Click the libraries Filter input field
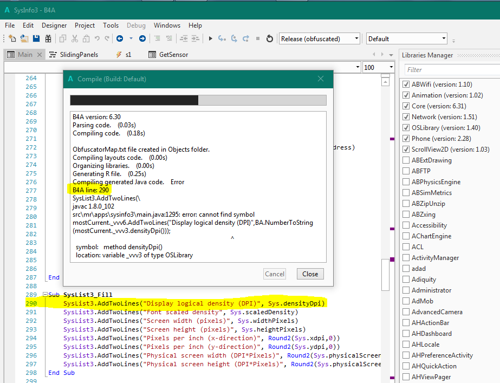The width and height of the screenshot is (500, 383). [452, 70]
